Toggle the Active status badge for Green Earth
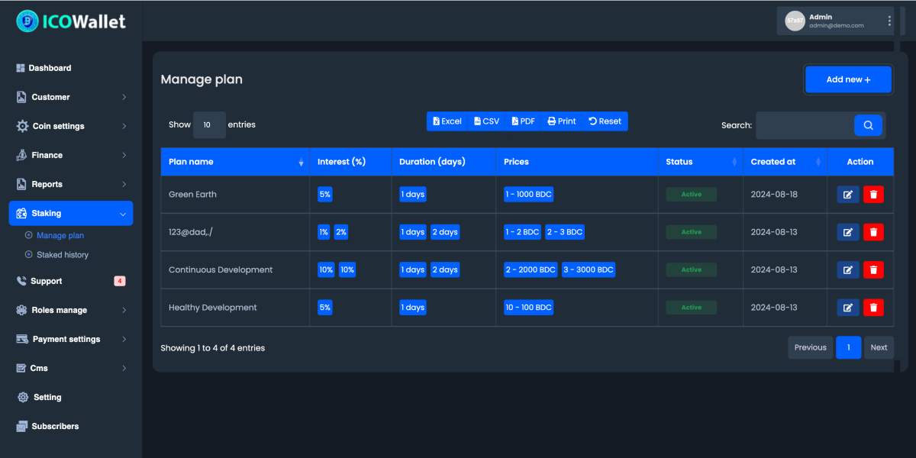Viewport: 916px width, 458px height. point(691,194)
